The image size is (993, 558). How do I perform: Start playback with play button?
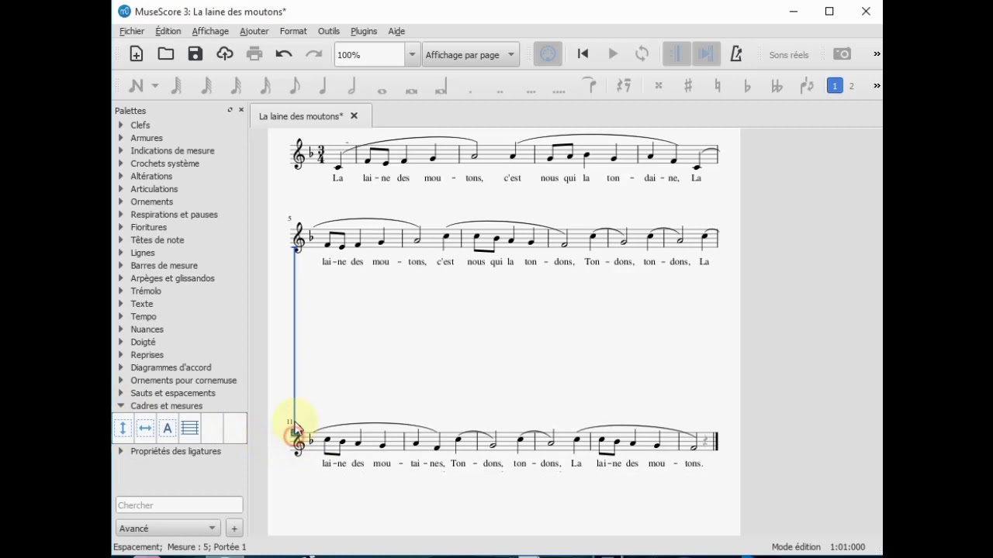[613, 54]
